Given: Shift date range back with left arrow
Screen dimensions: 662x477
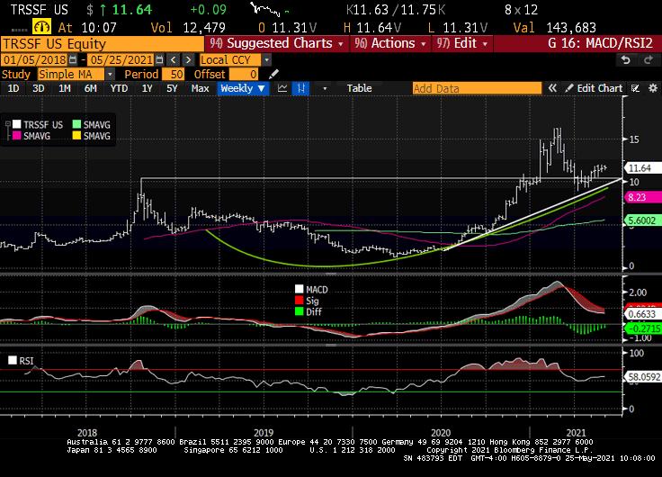Looking at the screenshot, I should click(173, 59).
